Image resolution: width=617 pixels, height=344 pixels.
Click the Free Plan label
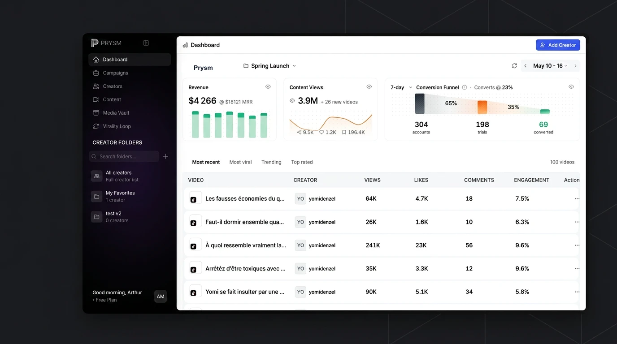[106, 300]
